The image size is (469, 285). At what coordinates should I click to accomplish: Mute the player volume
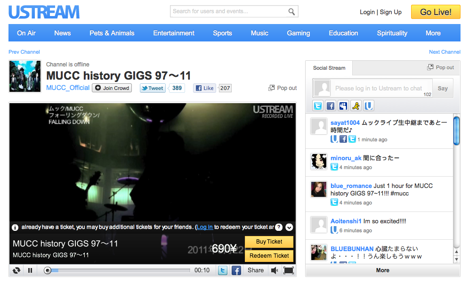click(x=274, y=270)
